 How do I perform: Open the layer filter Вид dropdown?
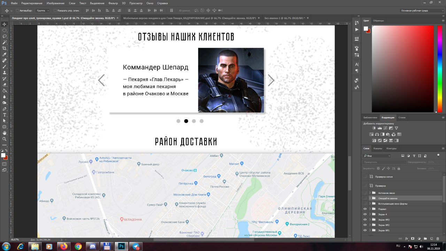(x=377, y=156)
